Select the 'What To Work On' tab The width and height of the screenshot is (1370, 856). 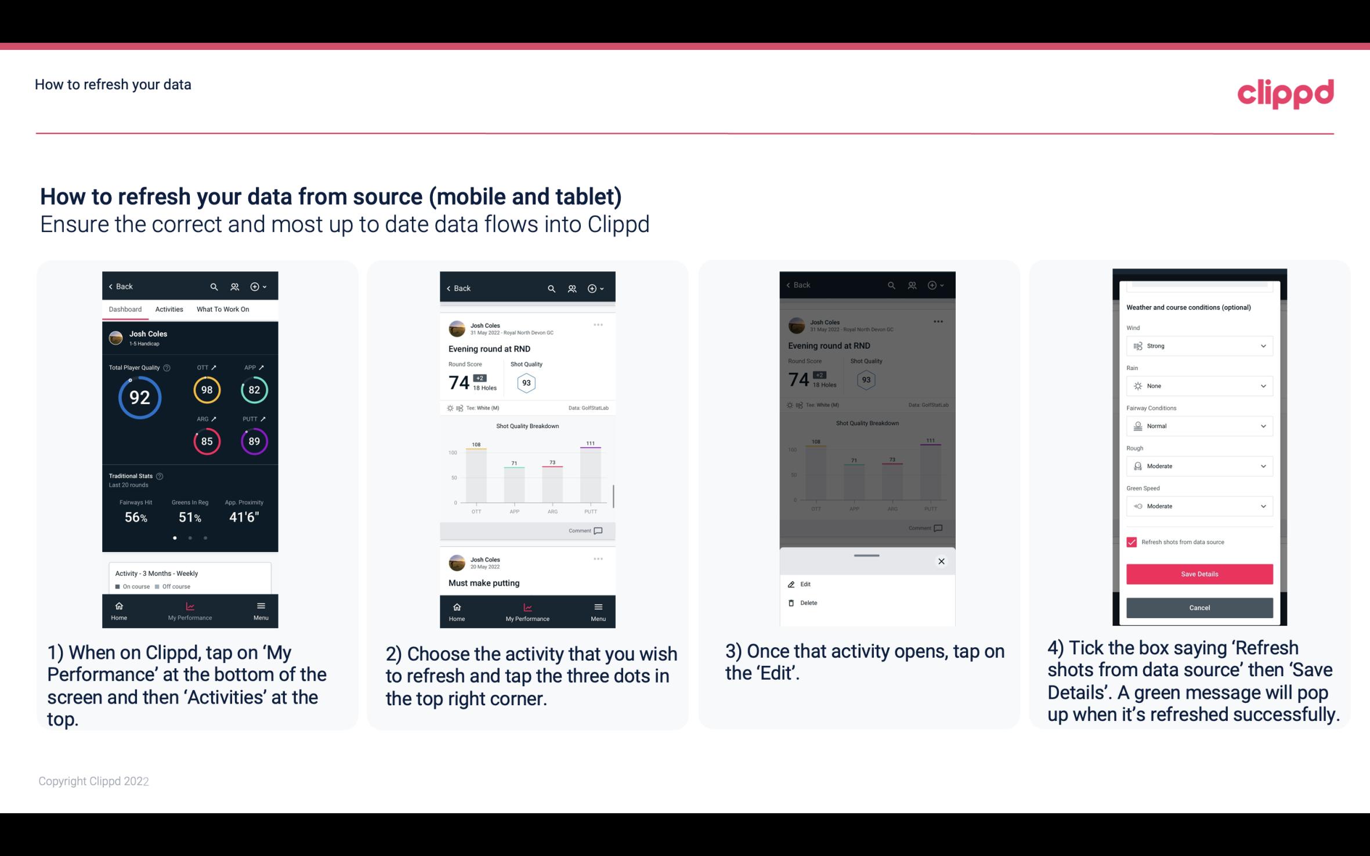pyautogui.click(x=220, y=309)
